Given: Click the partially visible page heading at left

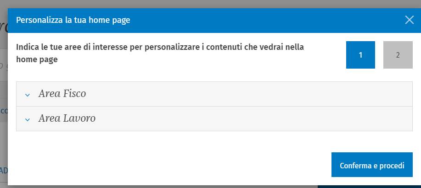Looking at the screenshot, I should 4,27.
